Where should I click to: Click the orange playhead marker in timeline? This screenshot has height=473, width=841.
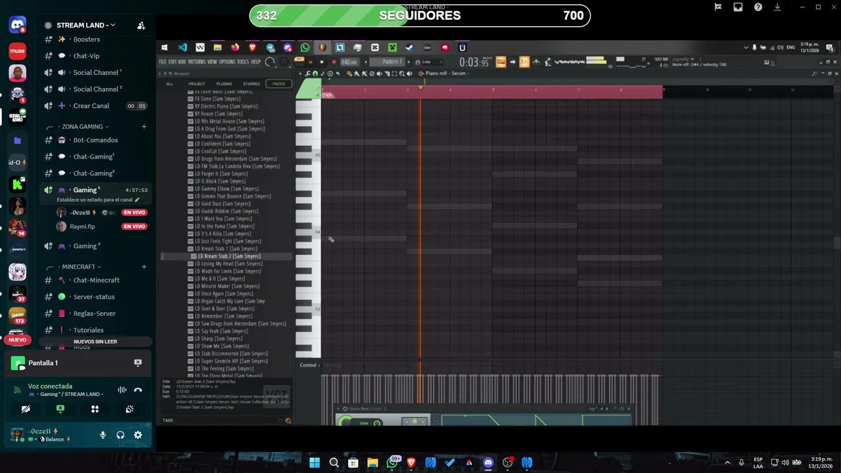coord(420,86)
